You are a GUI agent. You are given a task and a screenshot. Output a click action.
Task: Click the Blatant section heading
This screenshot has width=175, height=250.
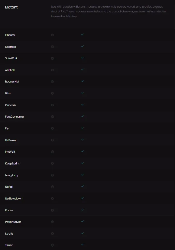(x=11, y=7)
